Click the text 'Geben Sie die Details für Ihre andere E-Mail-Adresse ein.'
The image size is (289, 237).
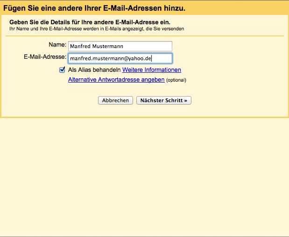point(90,22)
